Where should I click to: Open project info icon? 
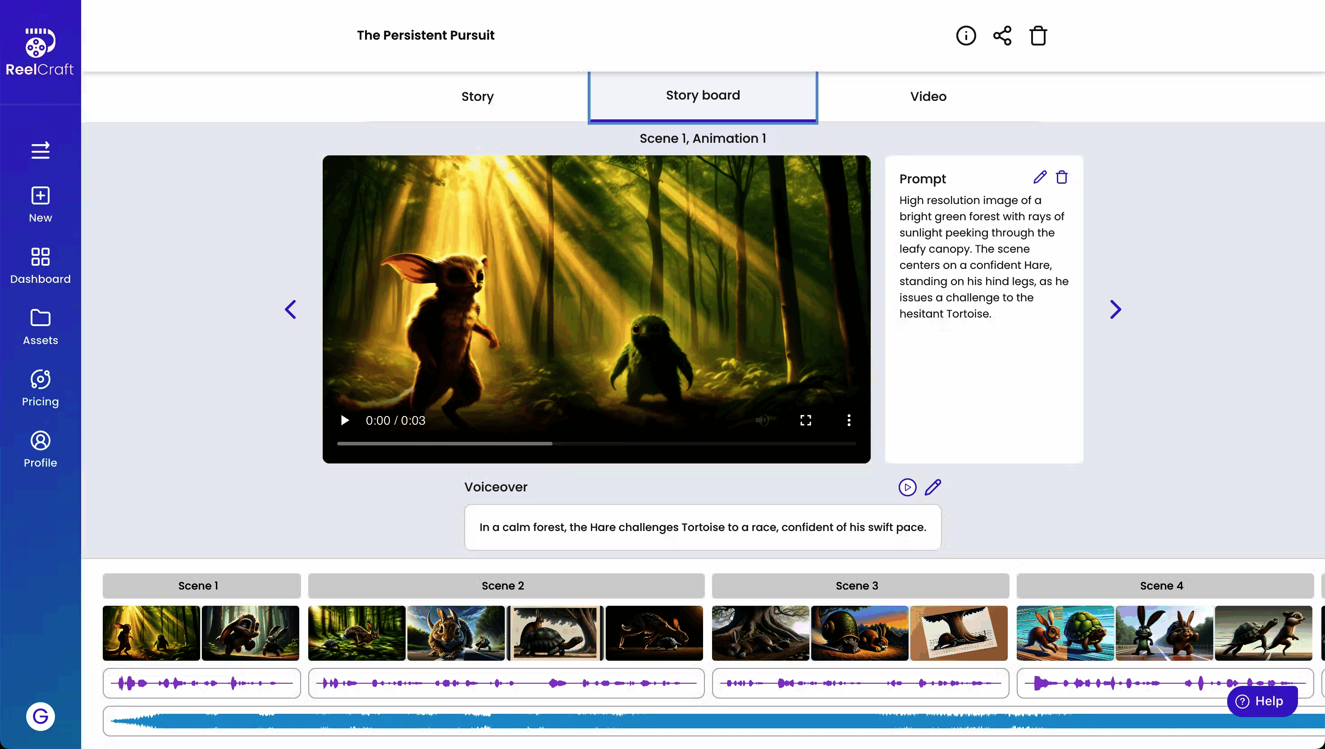[966, 36]
